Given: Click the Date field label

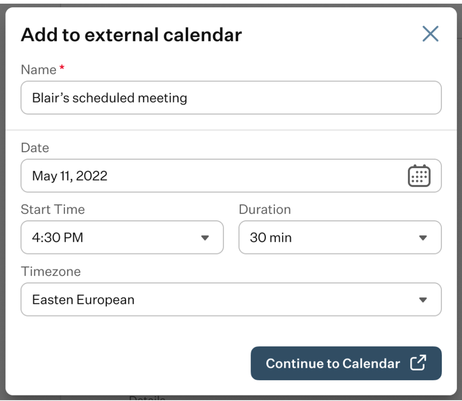Looking at the screenshot, I should tap(35, 148).
